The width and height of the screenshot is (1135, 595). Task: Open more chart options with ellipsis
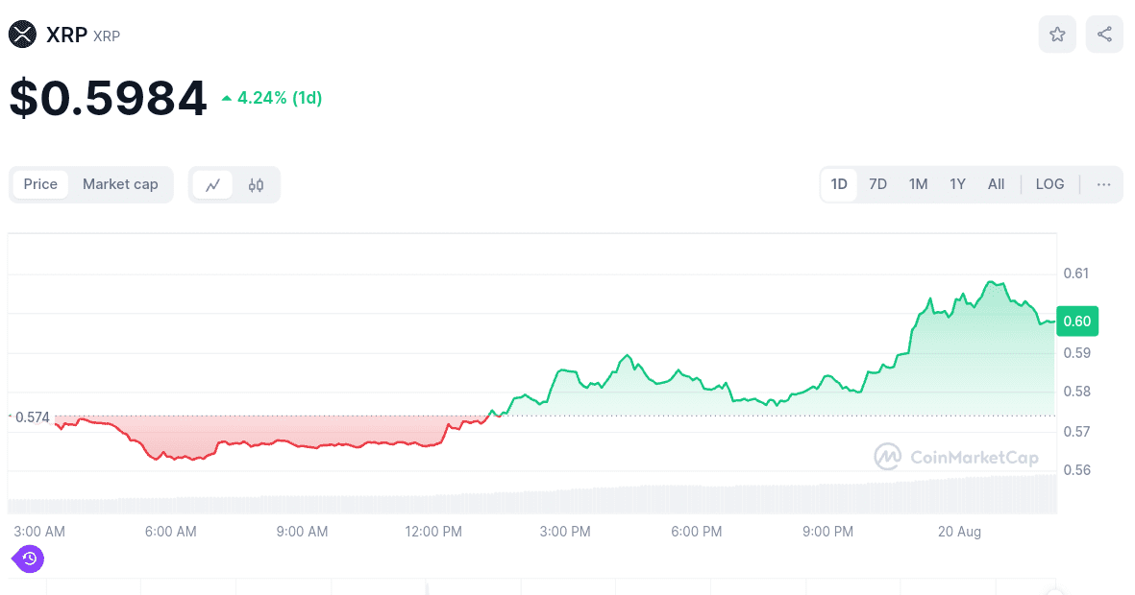[1102, 184]
